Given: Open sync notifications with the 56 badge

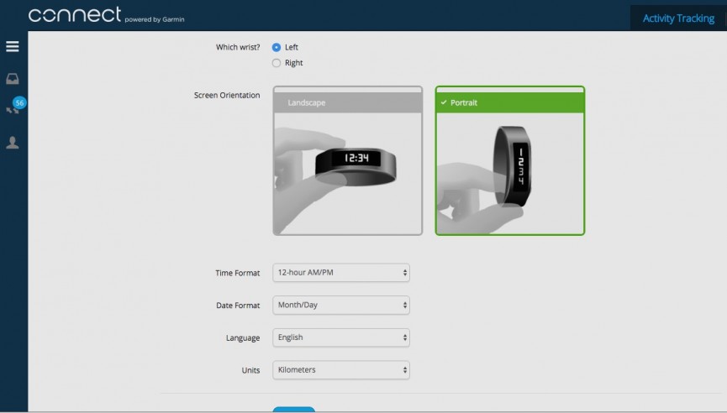Looking at the screenshot, I should 14,107.
